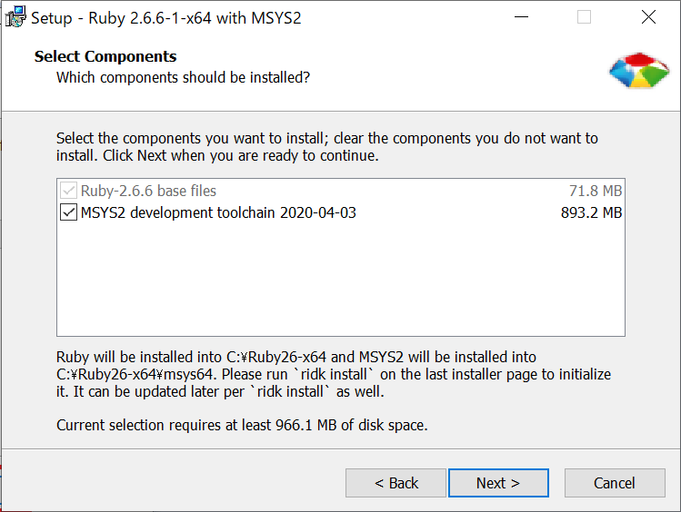Minimize the setup window
Screen dimensions: 681x512
point(521,17)
